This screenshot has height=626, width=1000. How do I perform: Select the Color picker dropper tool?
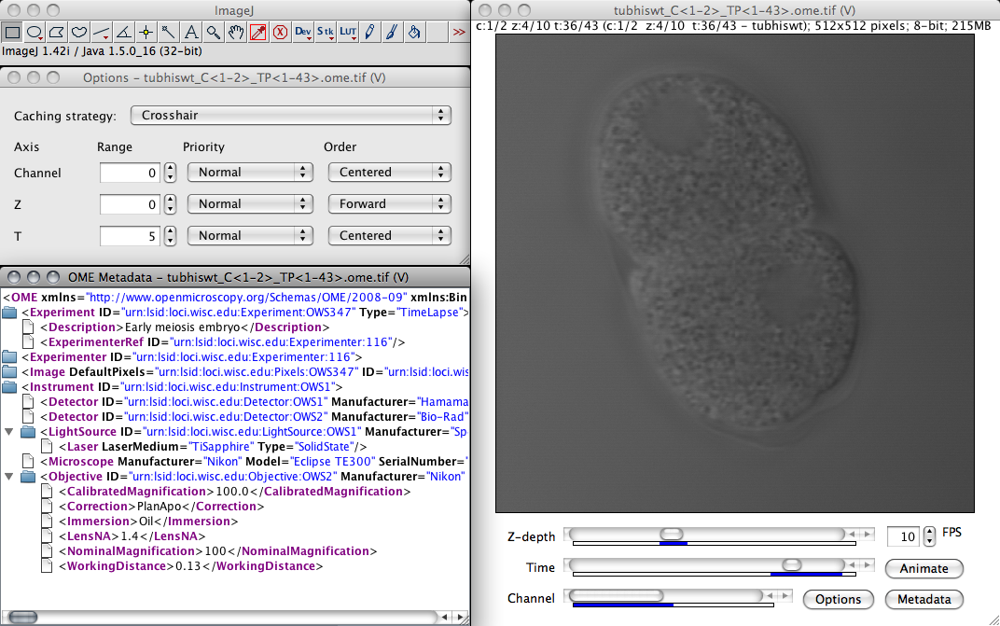click(257, 32)
